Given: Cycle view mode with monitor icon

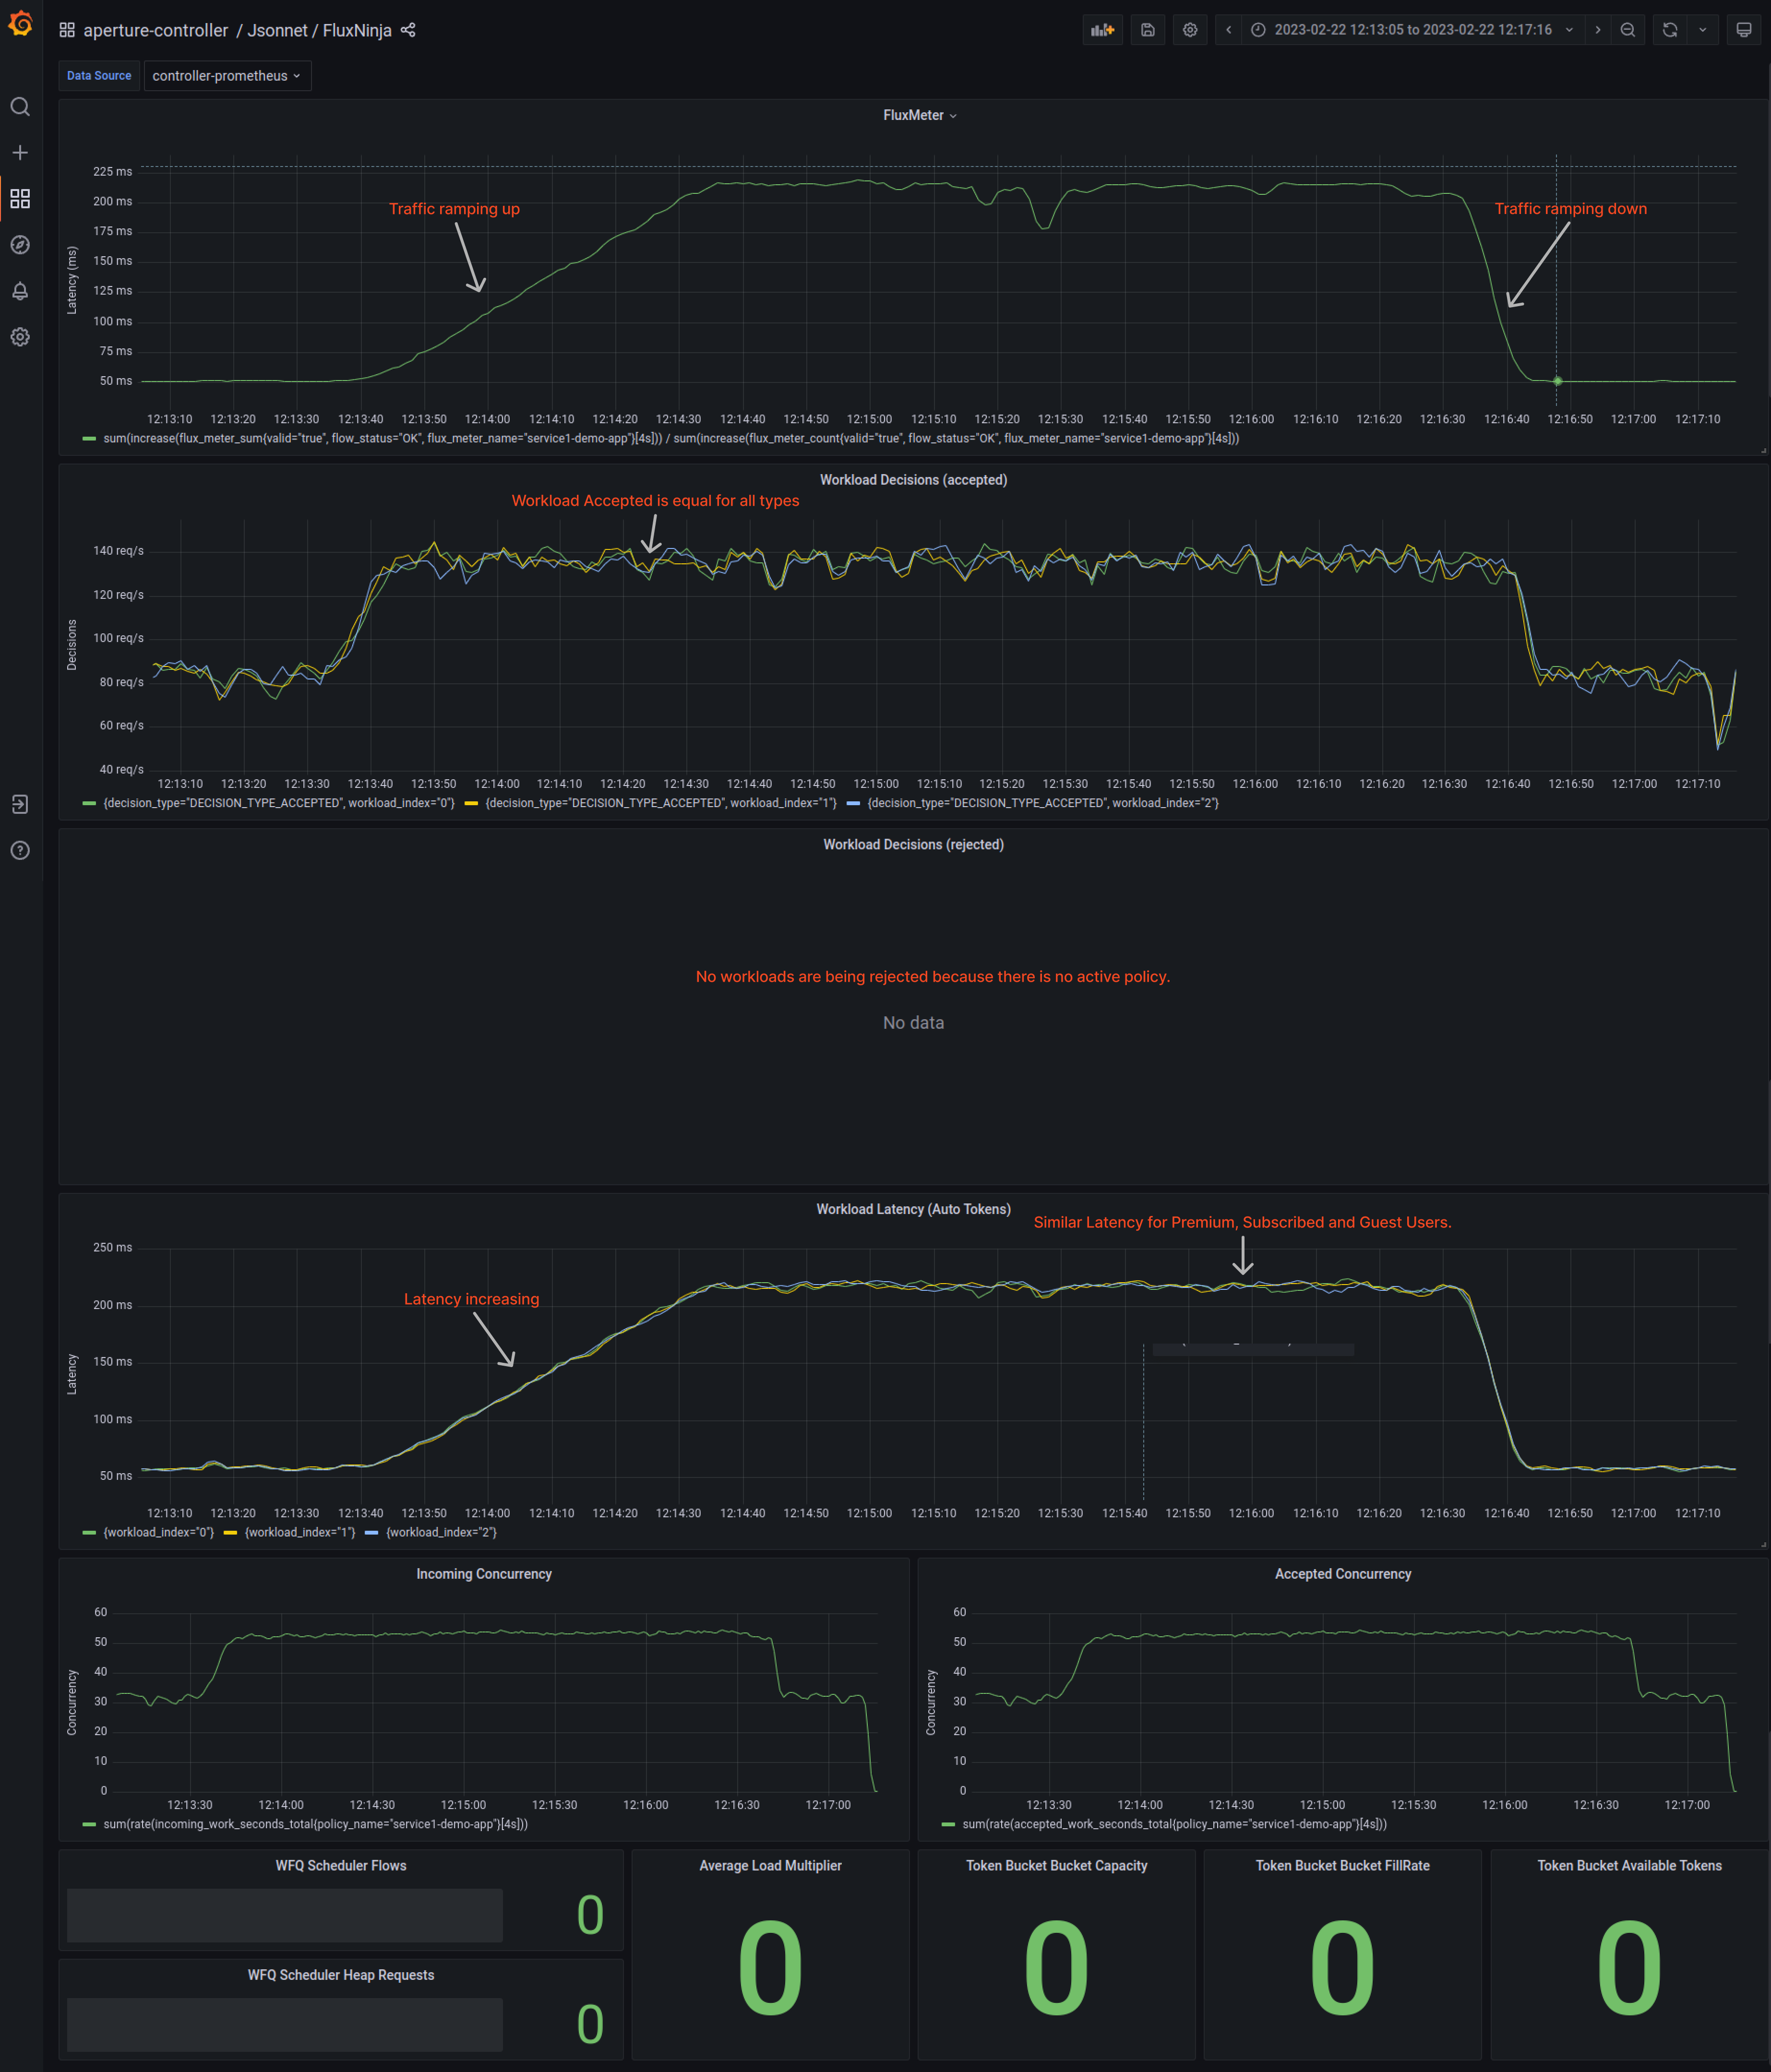Looking at the screenshot, I should pyautogui.click(x=1744, y=30).
